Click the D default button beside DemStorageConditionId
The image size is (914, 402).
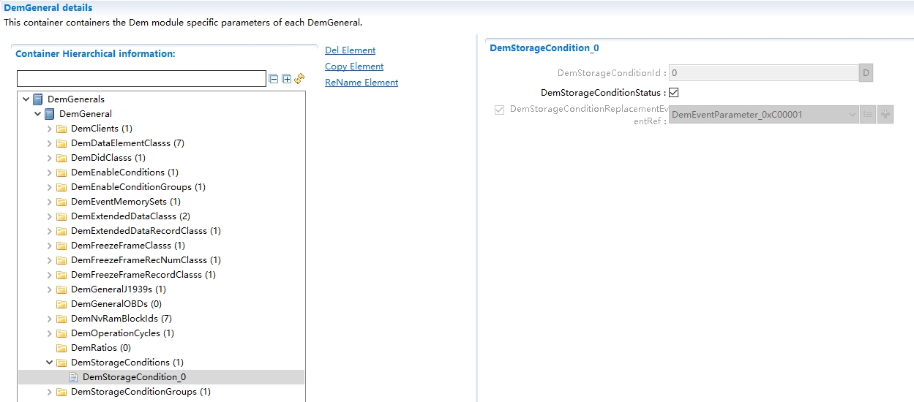[866, 73]
